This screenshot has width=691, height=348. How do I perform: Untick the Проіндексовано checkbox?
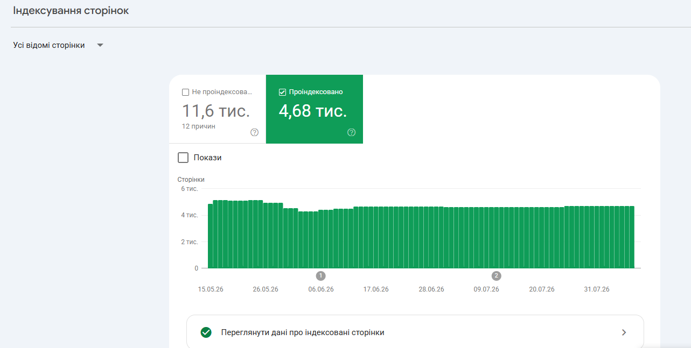click(x=282, y=92)
